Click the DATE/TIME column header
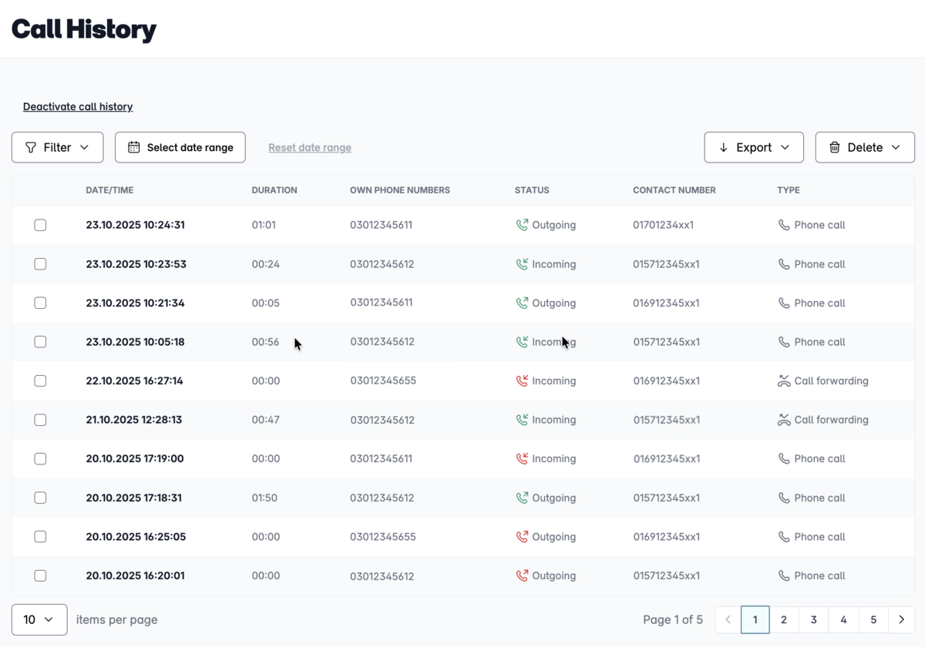 click(109, 189)
